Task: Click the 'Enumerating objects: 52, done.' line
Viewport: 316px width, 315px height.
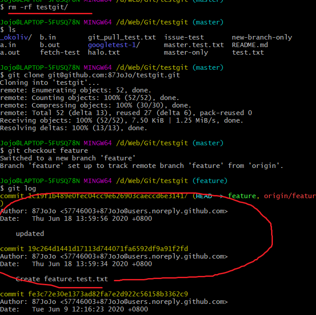Action: click(x=76, y=90)
